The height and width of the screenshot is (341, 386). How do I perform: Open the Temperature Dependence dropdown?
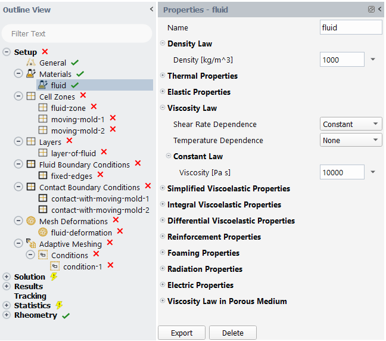point(351,141)
